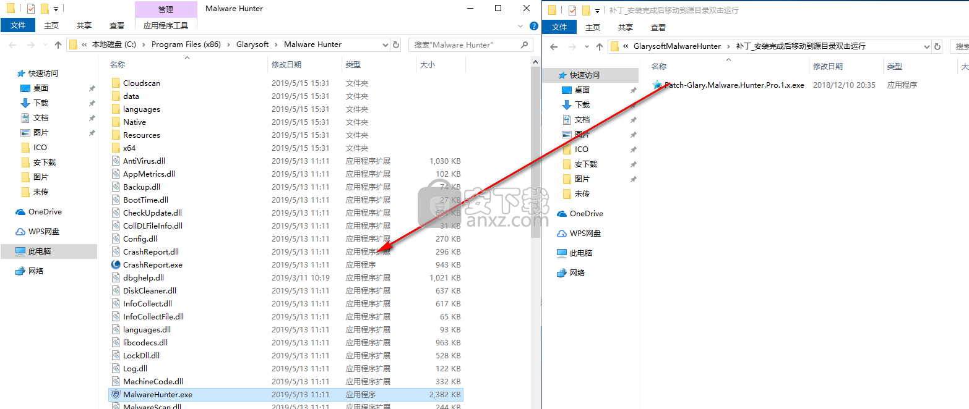
Task: Click the Patch-Glary.Malware.Hunter.Pro.1.x.exe star icon
Action: coord(657,85)
